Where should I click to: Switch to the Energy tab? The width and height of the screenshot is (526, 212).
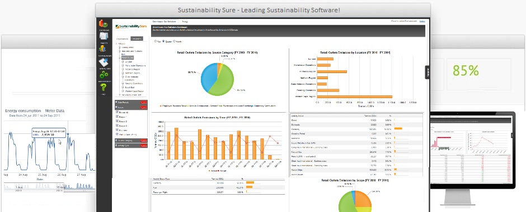click(x=185, y=21)
